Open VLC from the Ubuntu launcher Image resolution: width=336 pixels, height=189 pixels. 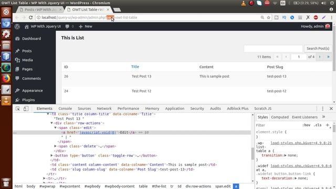tap(6, 101)
